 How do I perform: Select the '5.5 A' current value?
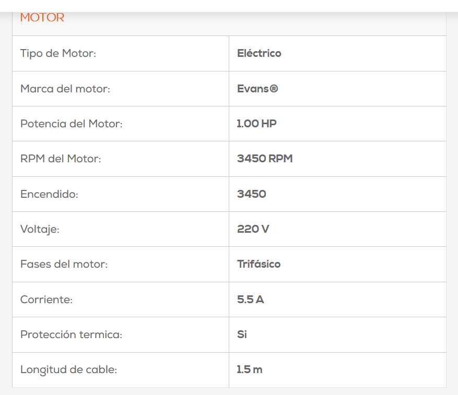click(250, 300)
